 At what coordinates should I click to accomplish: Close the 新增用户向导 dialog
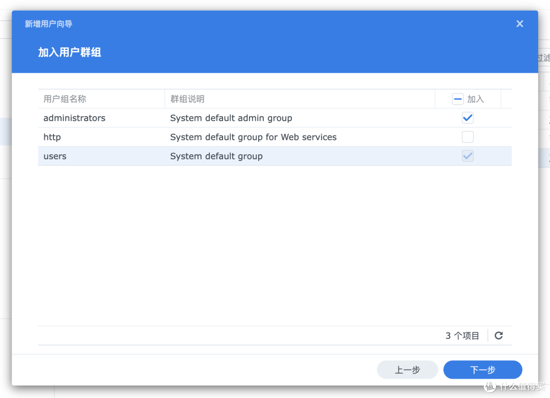pos(519,24)
